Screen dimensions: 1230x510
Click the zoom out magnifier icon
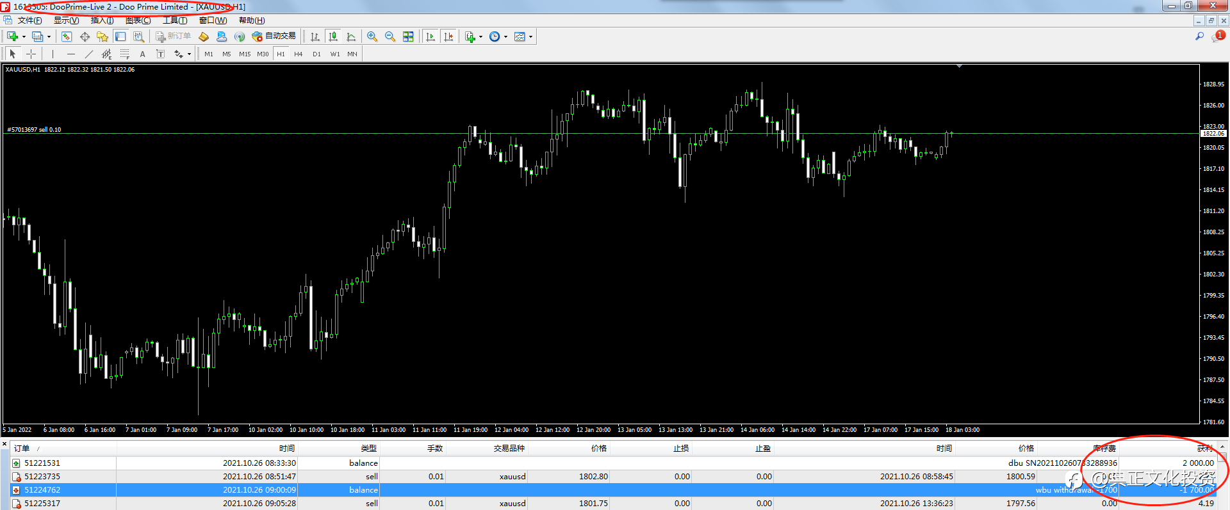pos(389,36)
